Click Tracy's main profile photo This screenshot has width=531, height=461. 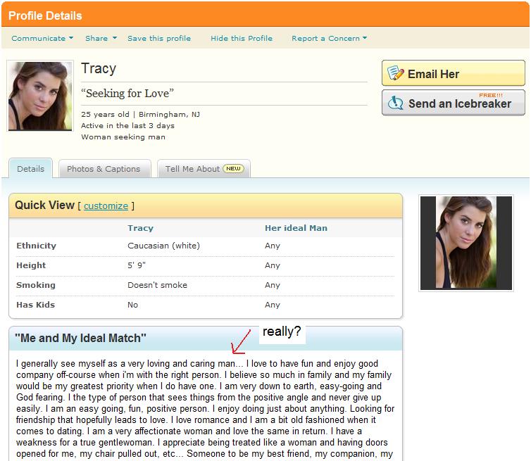40,96
